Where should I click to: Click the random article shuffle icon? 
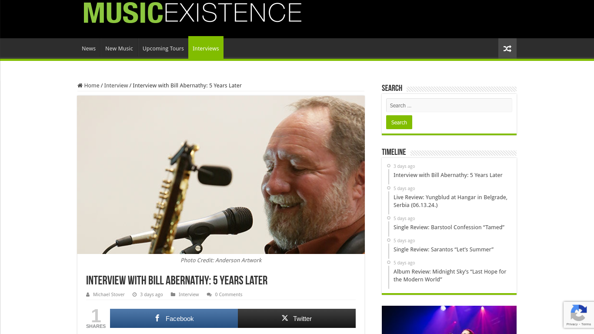(507, 49)
